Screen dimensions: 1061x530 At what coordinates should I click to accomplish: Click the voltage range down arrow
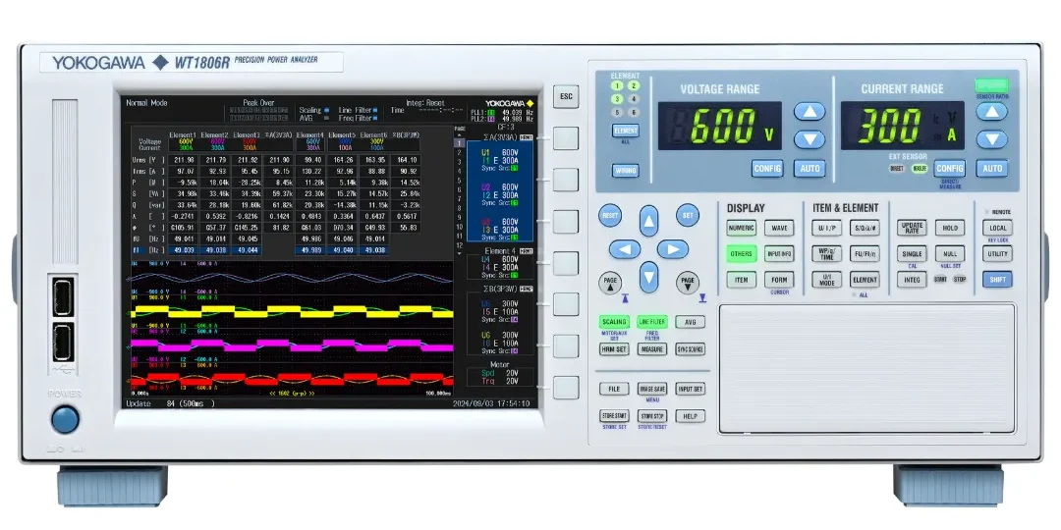pos(810,139)
